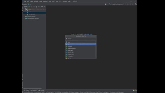
Task: Open the Window menu
Action: tap(64, 2)
